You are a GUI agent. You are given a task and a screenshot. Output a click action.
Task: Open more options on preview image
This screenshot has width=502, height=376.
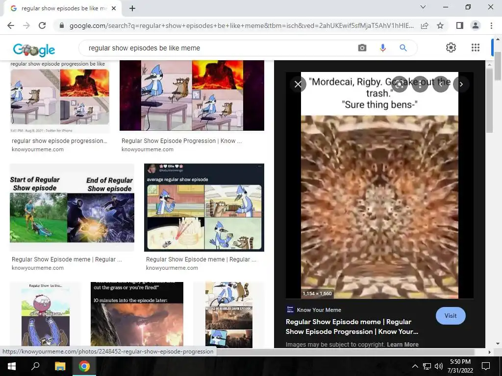click(x=420, y=84)
